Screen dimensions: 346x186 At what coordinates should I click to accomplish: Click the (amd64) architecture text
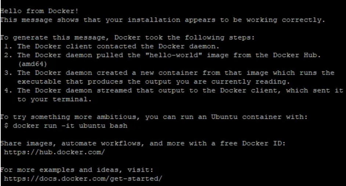point(33,64)
